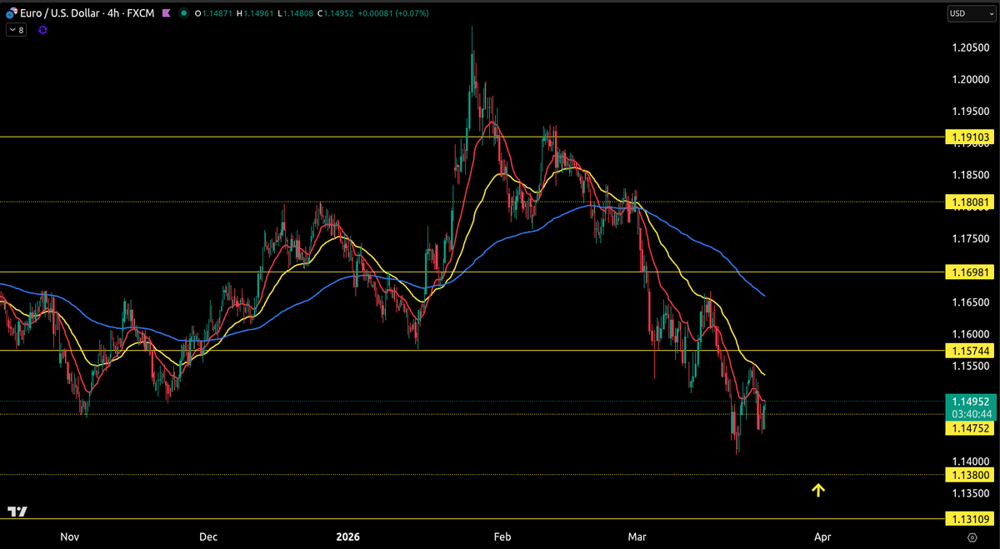This screenshot has width=1000, height=549.
Task: Click the low value L1.14808
Action: tap(296, 13)
